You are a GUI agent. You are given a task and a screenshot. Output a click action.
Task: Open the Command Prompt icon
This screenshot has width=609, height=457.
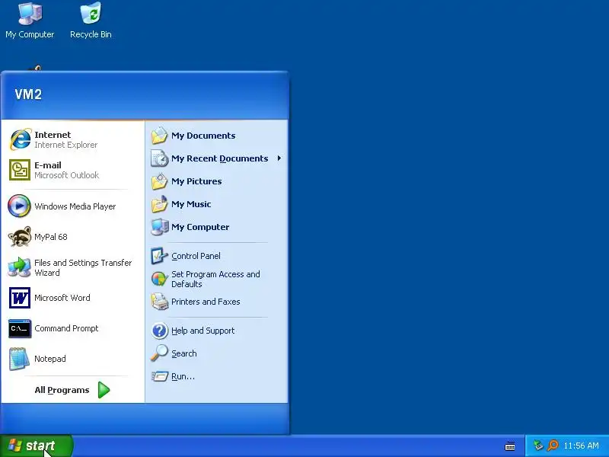[20, 328]
